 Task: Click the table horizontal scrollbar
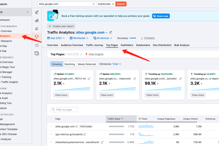point(152,122)
